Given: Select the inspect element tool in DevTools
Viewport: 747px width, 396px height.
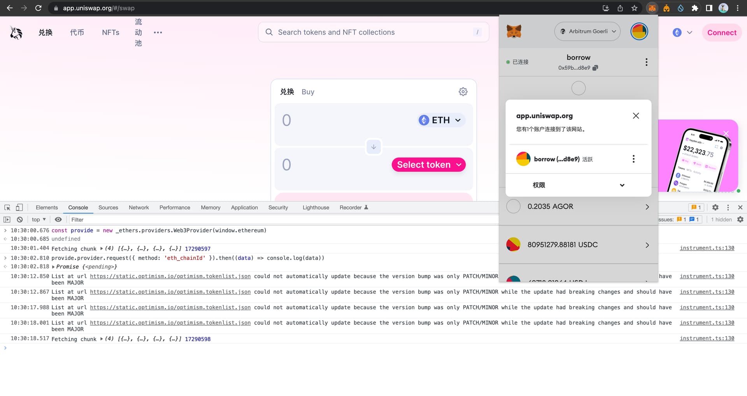Looking at the screenshot, I should tap(7, 207).
